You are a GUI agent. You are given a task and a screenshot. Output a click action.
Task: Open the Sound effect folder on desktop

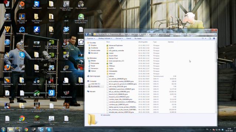pyautogui.click(x=52, y=4)
